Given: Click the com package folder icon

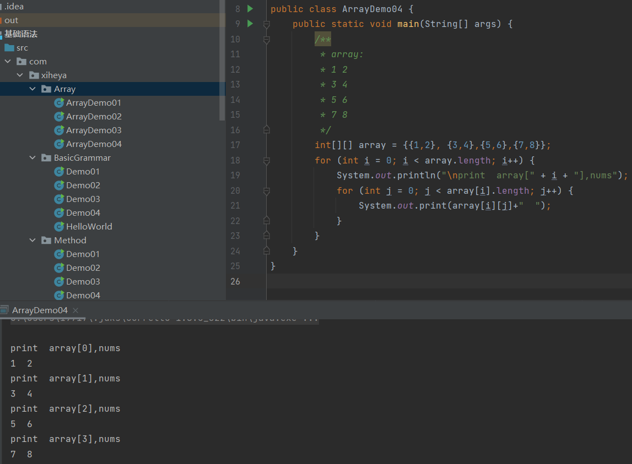Looking at the screenshot, I should pos(21,62).
